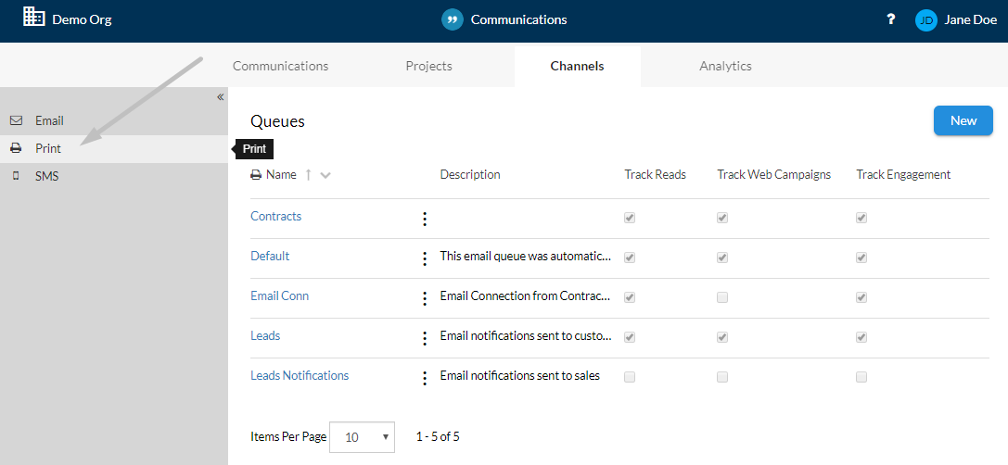
Task: Collapse the sidebar with double chevron
Action: (x=220, y=97)
